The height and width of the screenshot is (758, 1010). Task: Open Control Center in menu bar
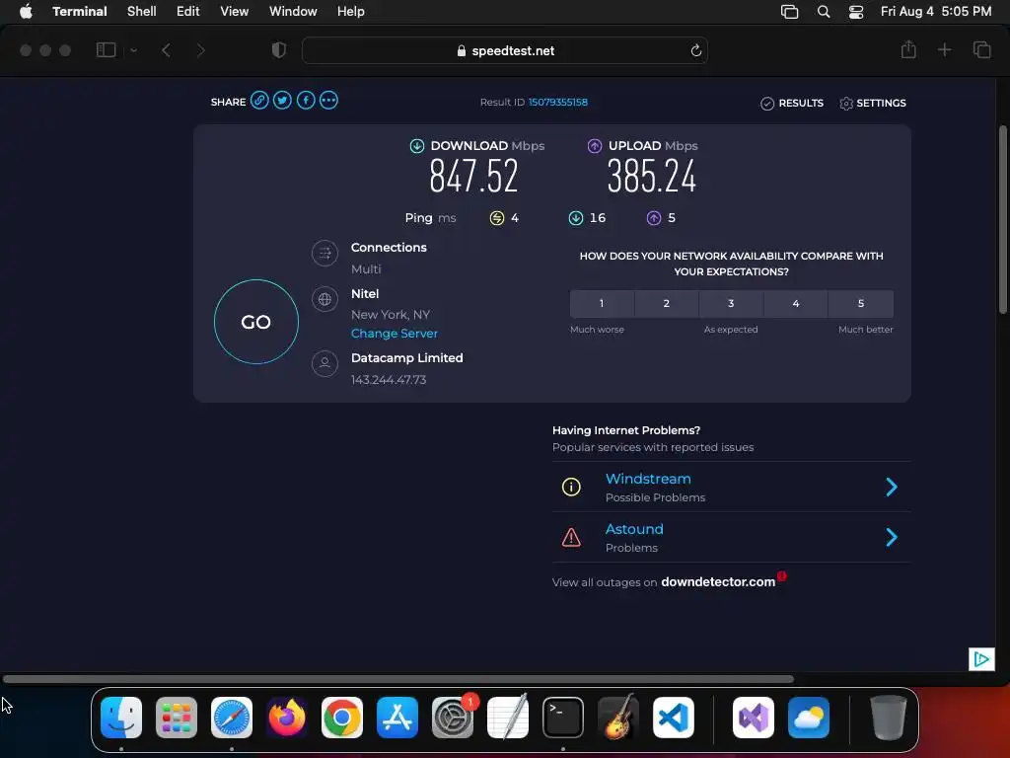856,11
